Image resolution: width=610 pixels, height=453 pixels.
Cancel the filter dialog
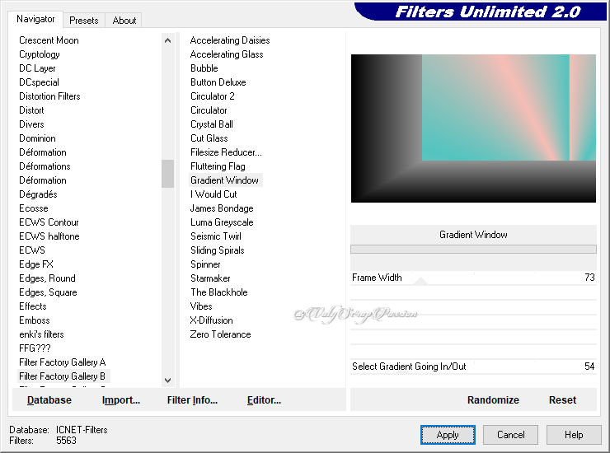point(511,435)
